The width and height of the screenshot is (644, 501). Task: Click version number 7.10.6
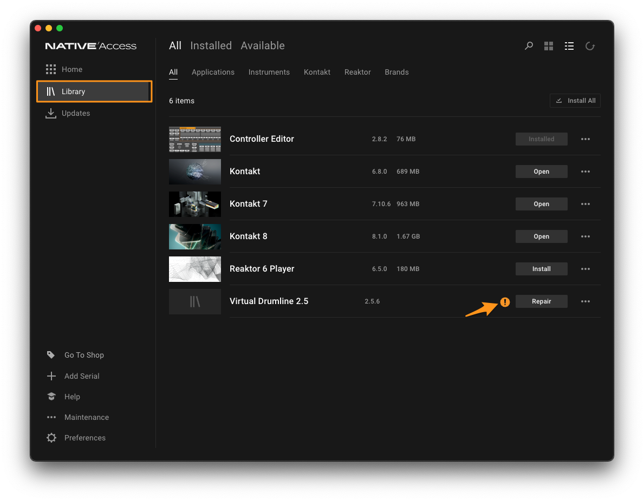point(381,204)
